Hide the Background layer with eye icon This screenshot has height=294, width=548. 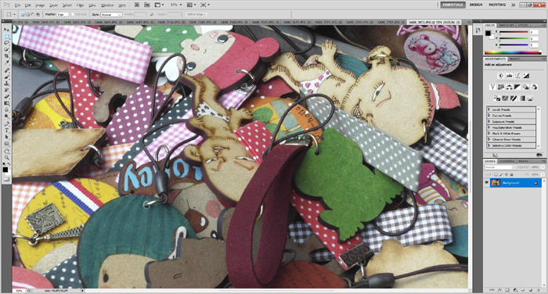click(x=487, y=183)
